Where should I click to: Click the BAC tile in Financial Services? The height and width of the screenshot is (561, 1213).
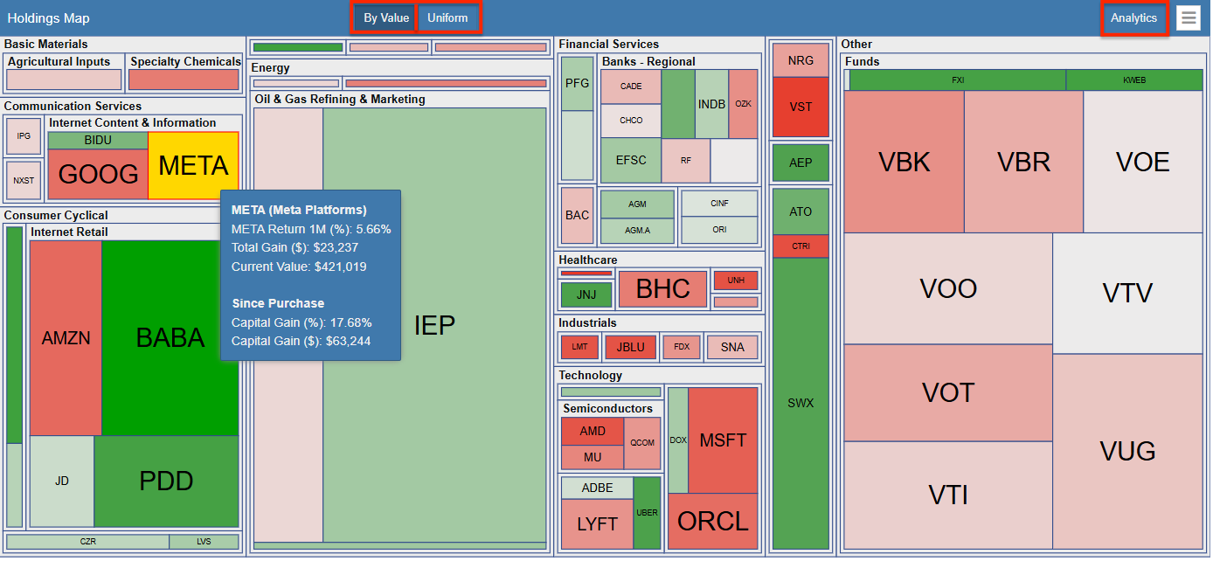pos(577,215)
